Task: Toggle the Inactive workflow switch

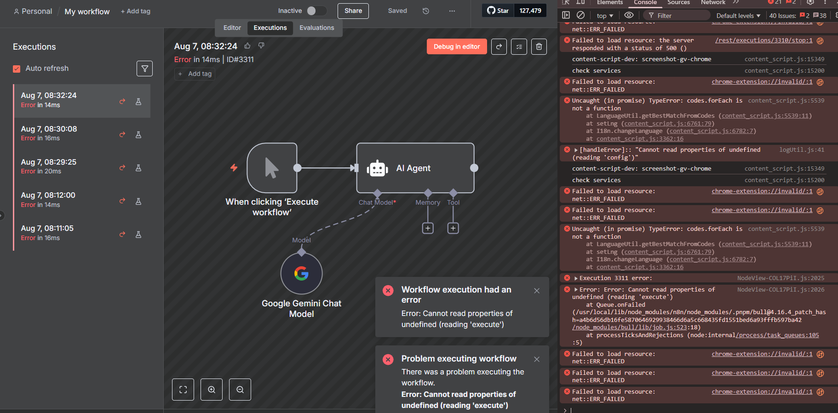Action: click(x=316, y=11)
